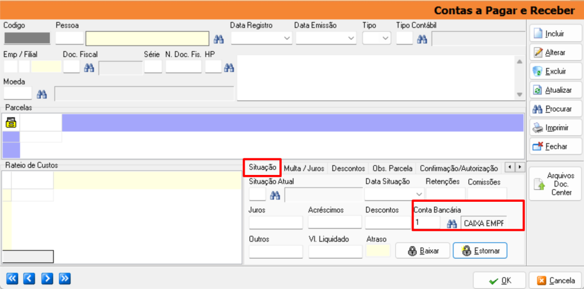Click Imprimir button

[555, 128]
